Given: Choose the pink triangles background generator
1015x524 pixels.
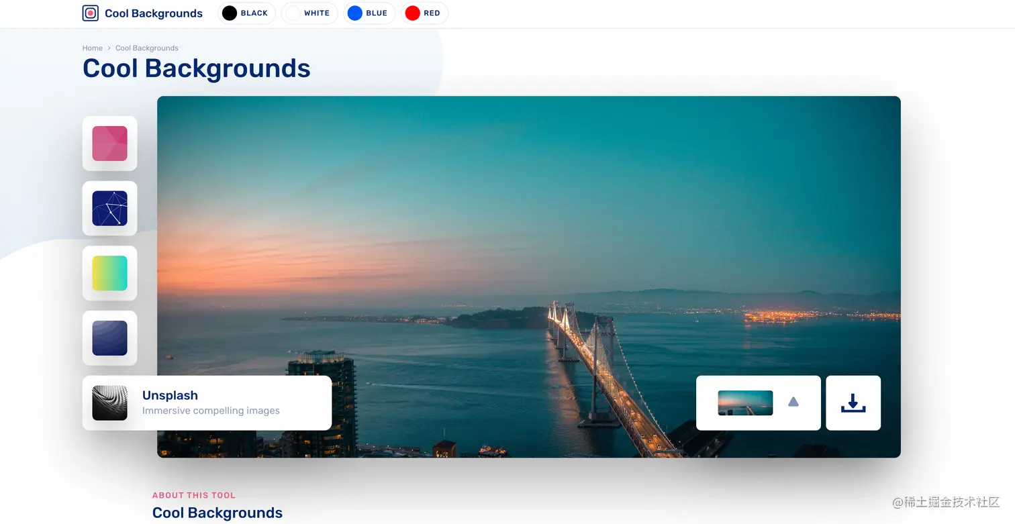Looking at the screenshot, I should [x=109, y=144].
